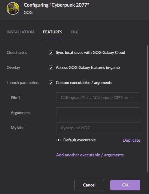Viewport: 149px width, 194px height.
Task: Confirm settings with the OK button
Action: click(125, 185)
